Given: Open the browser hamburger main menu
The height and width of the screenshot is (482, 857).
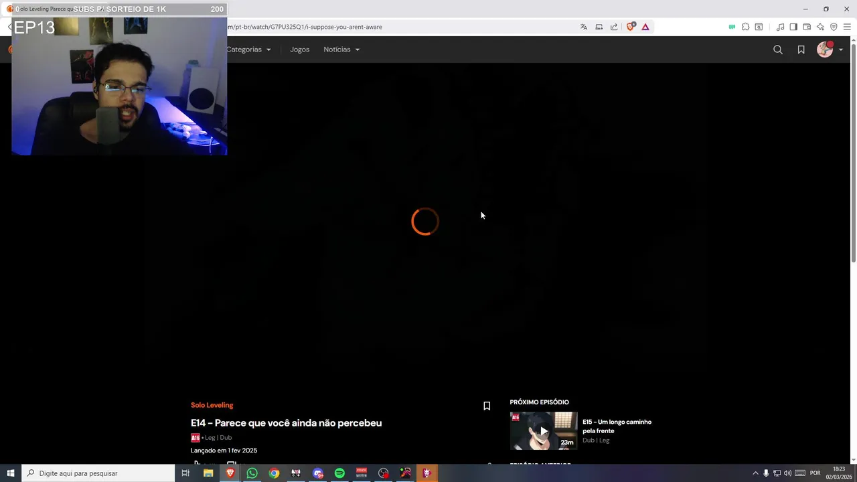Looking at the screenshot, I should [x=847, y=27].
